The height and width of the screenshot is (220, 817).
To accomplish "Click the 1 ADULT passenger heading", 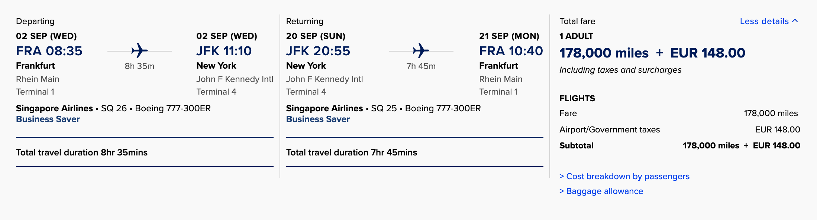I will [576, 36].
